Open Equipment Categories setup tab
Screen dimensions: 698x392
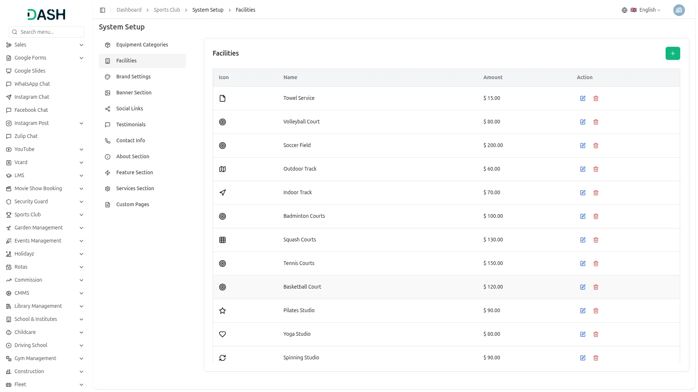(142, 45)
